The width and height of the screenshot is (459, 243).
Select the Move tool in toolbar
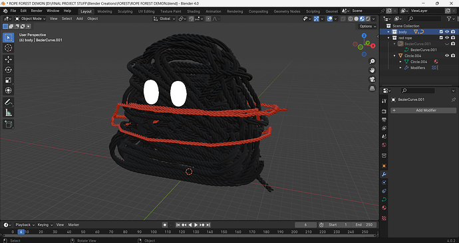click(8, 59)
